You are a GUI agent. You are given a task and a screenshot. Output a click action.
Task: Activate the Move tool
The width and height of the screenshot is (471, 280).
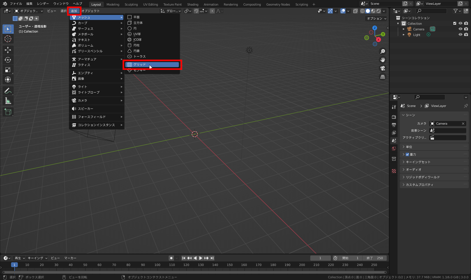[x=8, y=50]
